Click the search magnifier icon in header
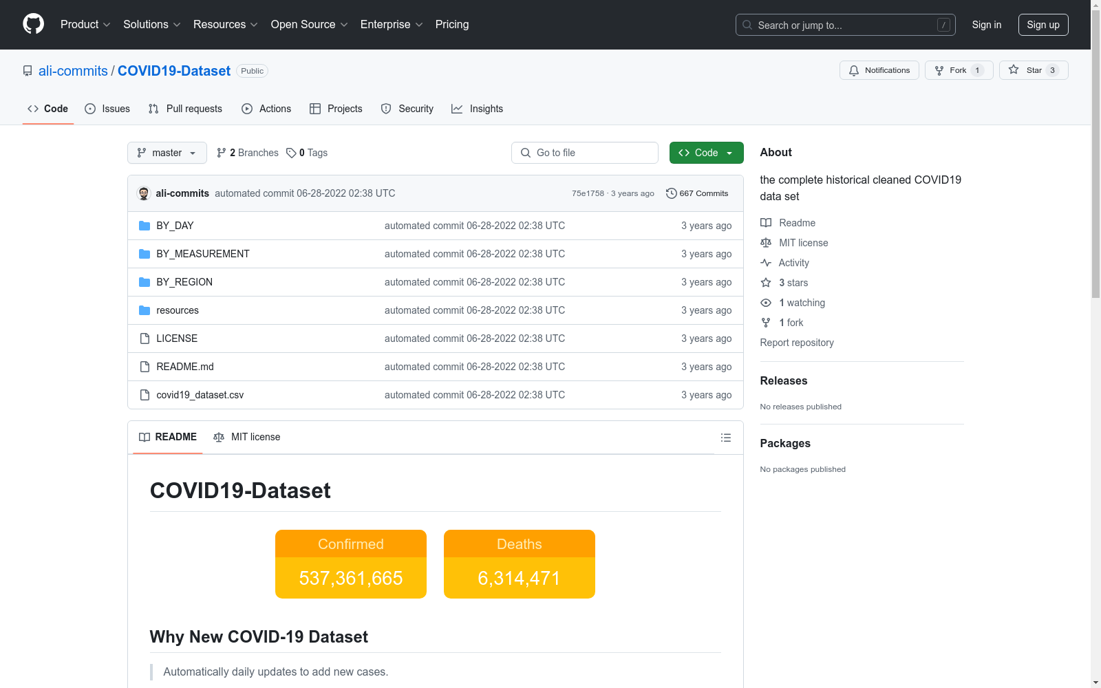The image size is (1101, 688). 747,25
